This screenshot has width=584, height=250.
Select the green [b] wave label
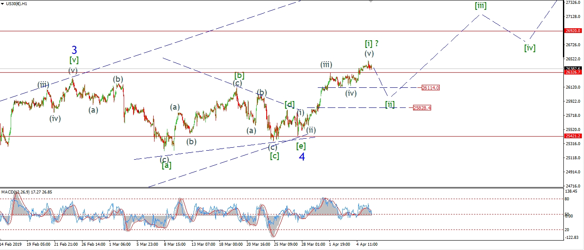click(239, 76)
